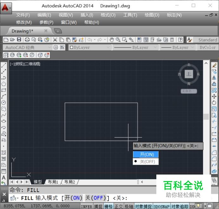Expand the undo history dropdown arrow
The image size is (219, 209).
[95, 40]
